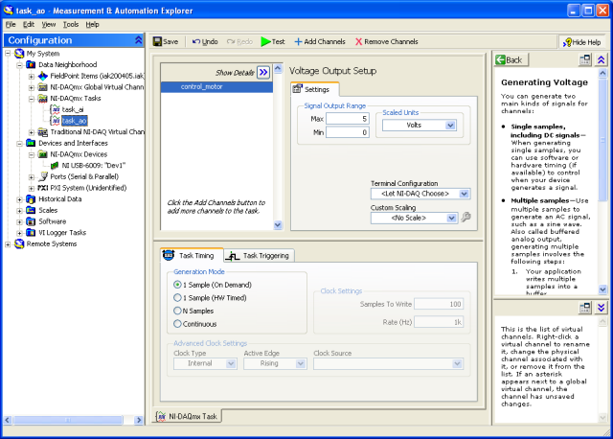Click the lower help pane window icon

point(585,308)
